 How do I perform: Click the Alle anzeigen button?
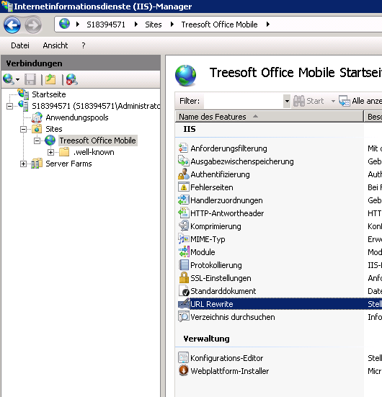point(360,101)
